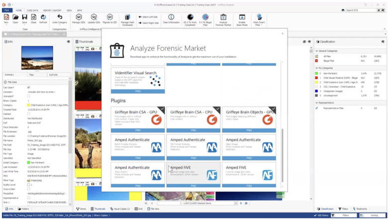
Task: Collapse the General Categories section
Action: [317, 51]
